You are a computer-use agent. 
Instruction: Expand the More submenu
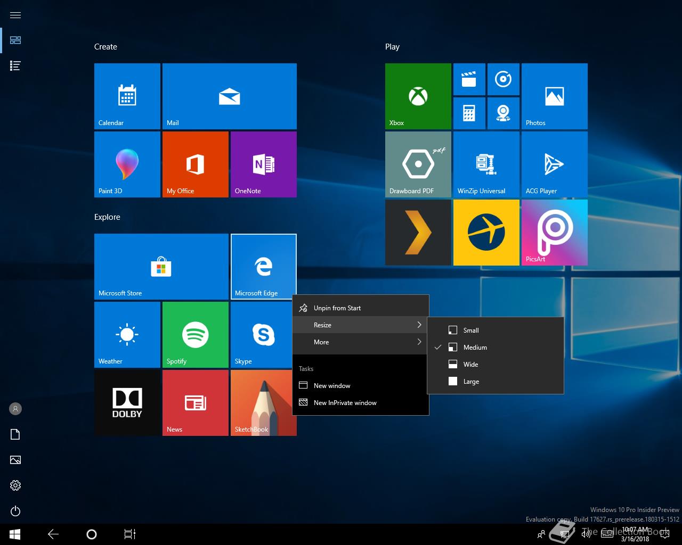coord(361,342)
